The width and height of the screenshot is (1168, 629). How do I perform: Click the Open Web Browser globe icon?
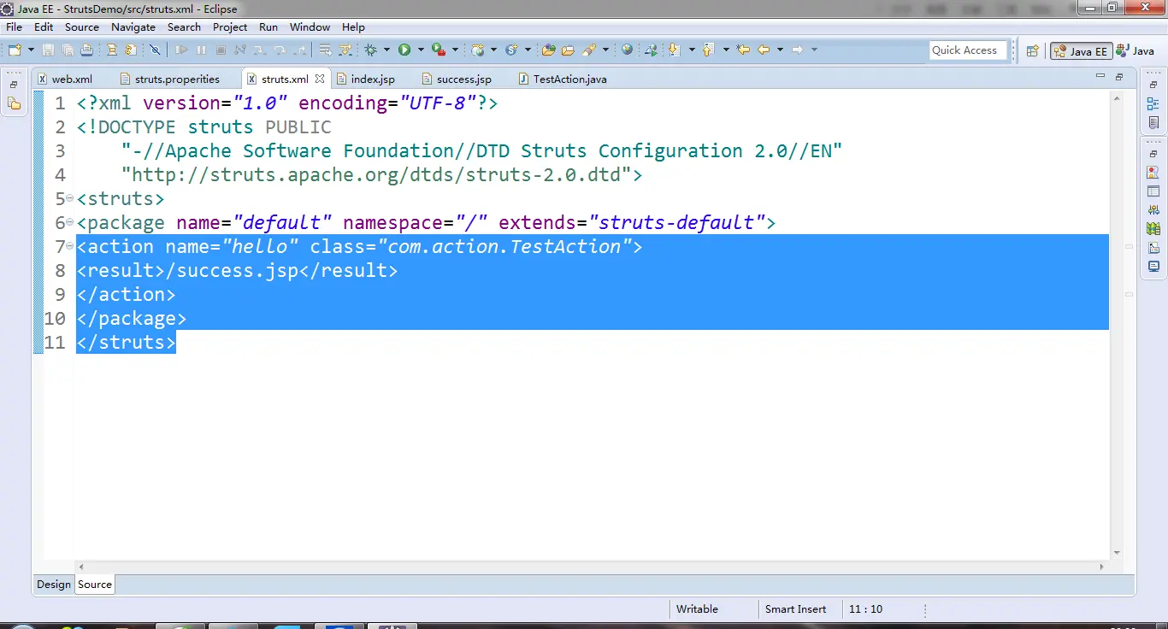tap(628, 50)
